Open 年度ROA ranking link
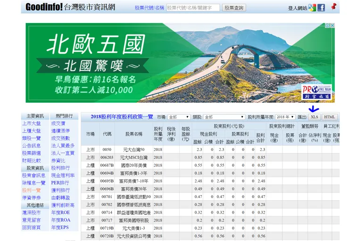Screen dimensions: 349x241 pos(61,220)
